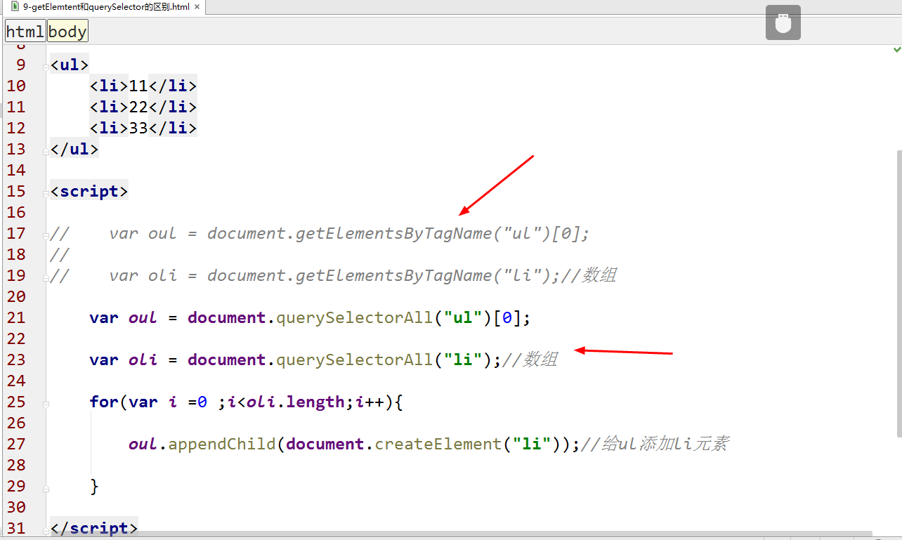This screenshot has height=540, width=902.
Task: Select the html breadcrumb
Action: [25, 31]
